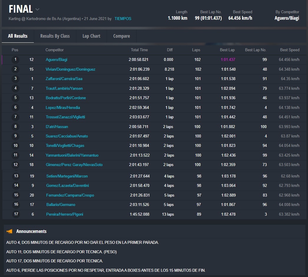
Task: Switch to the Results By Class tab
Action: point(55,36)
